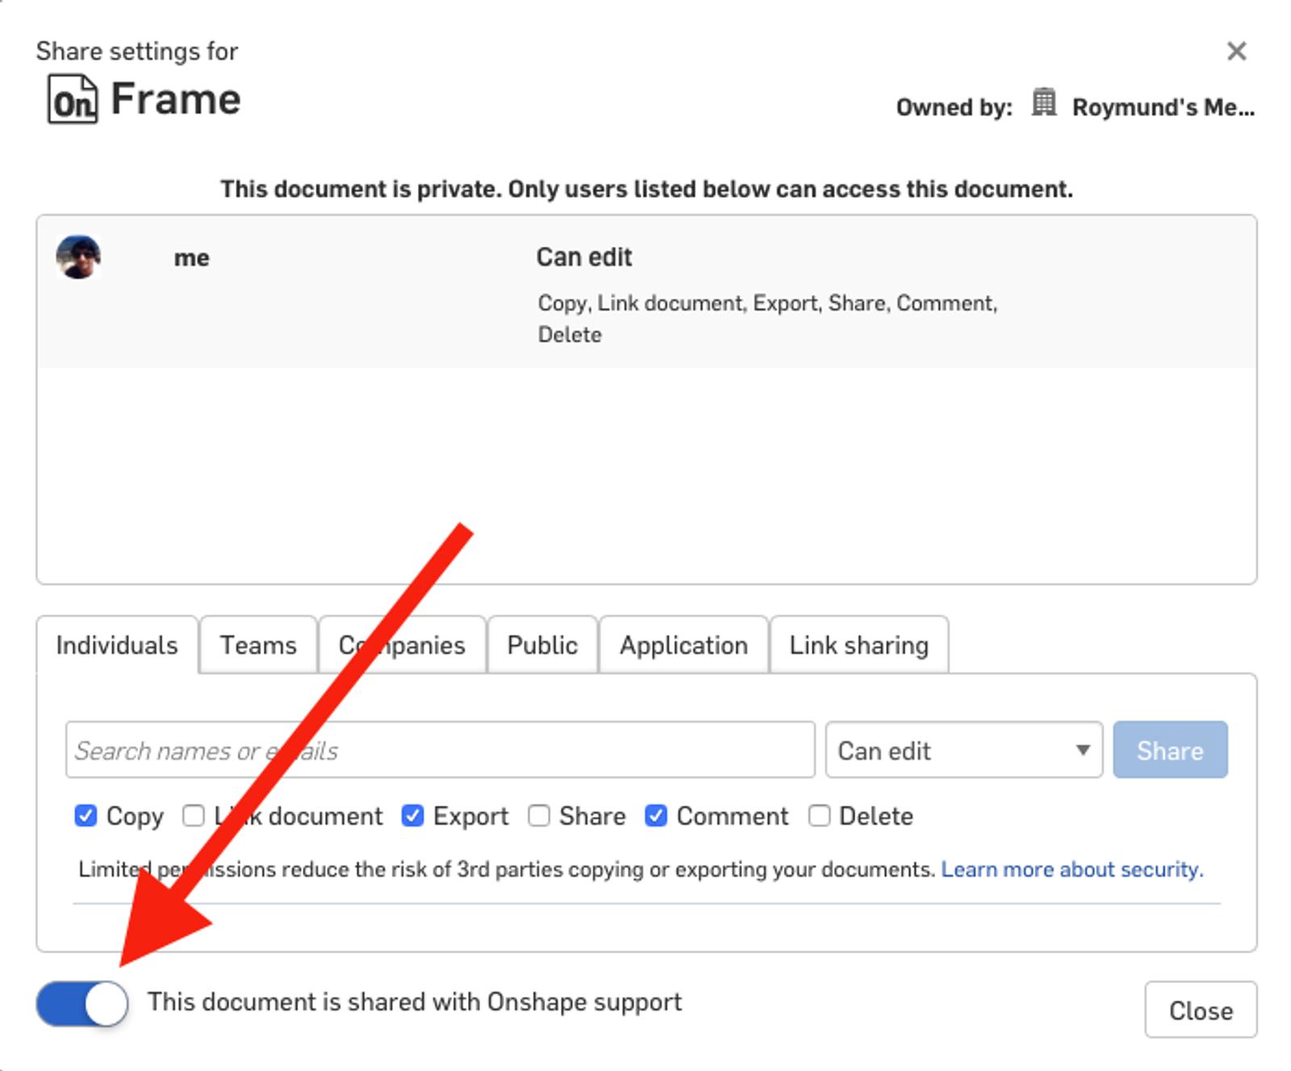This screenshot has width=1291, height=1071.
Task: Check the Share permission checkbox
Action: pos(539,816)
